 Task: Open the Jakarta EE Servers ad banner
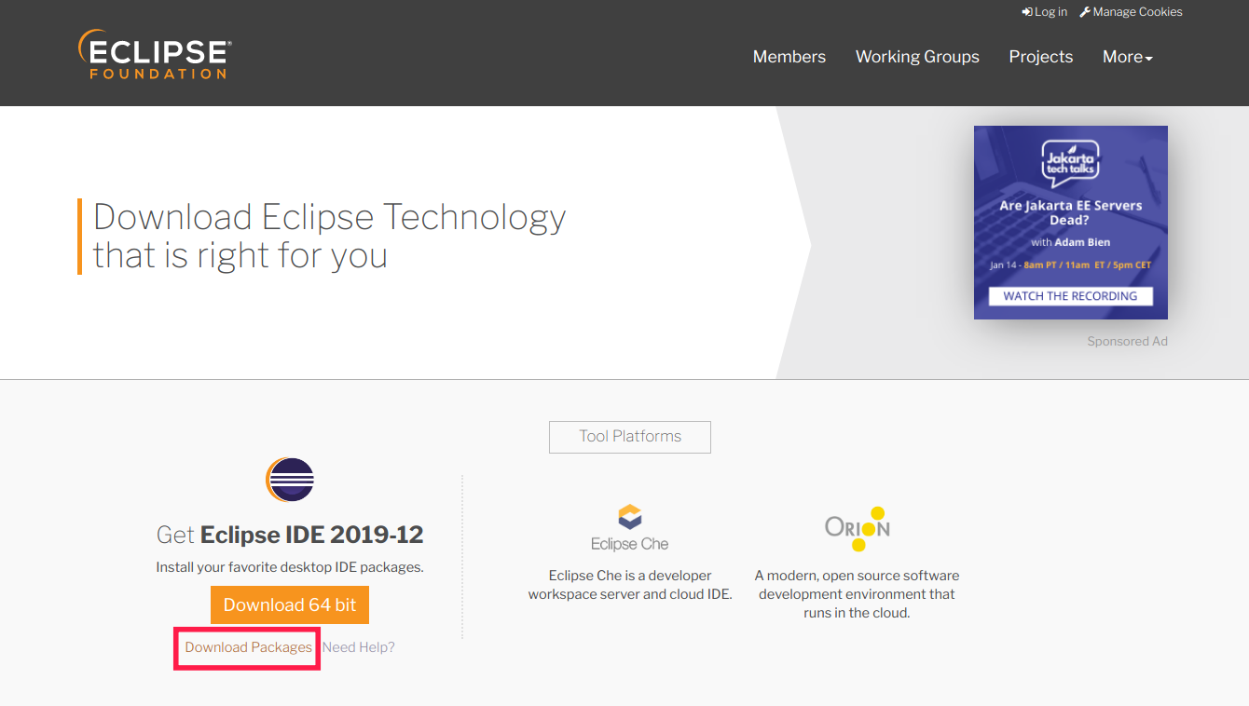[1071, 223]
